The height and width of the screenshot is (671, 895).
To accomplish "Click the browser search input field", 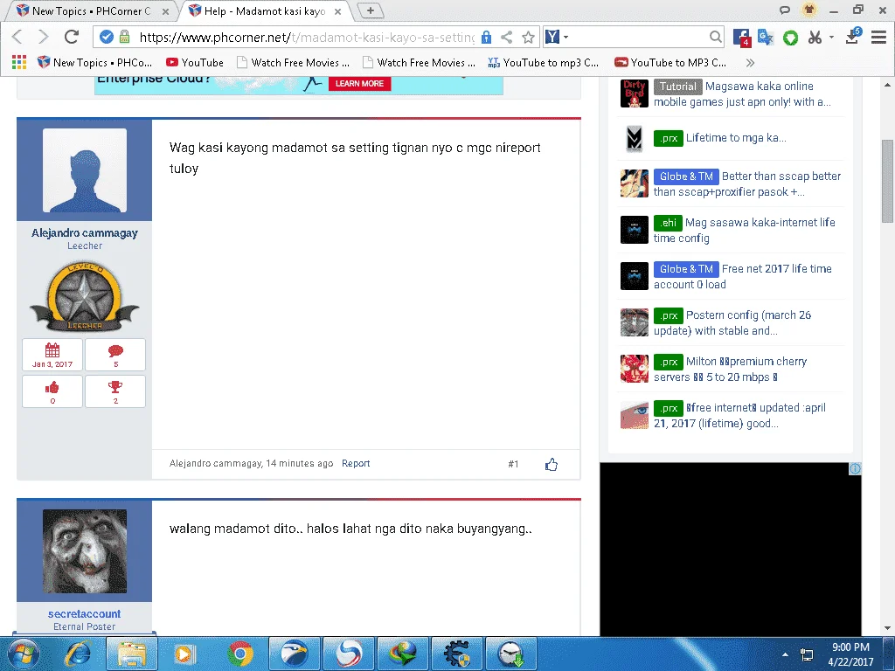I will [639, 37].
